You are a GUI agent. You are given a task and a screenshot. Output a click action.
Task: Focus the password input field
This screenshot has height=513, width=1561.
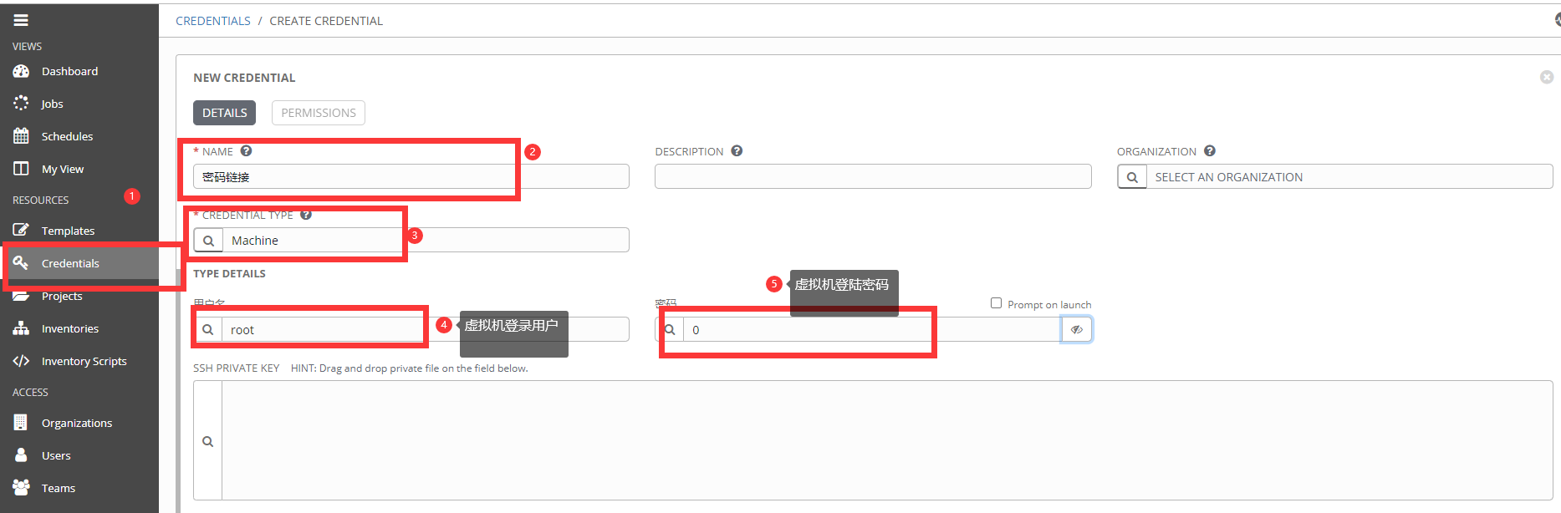(872, 329)
